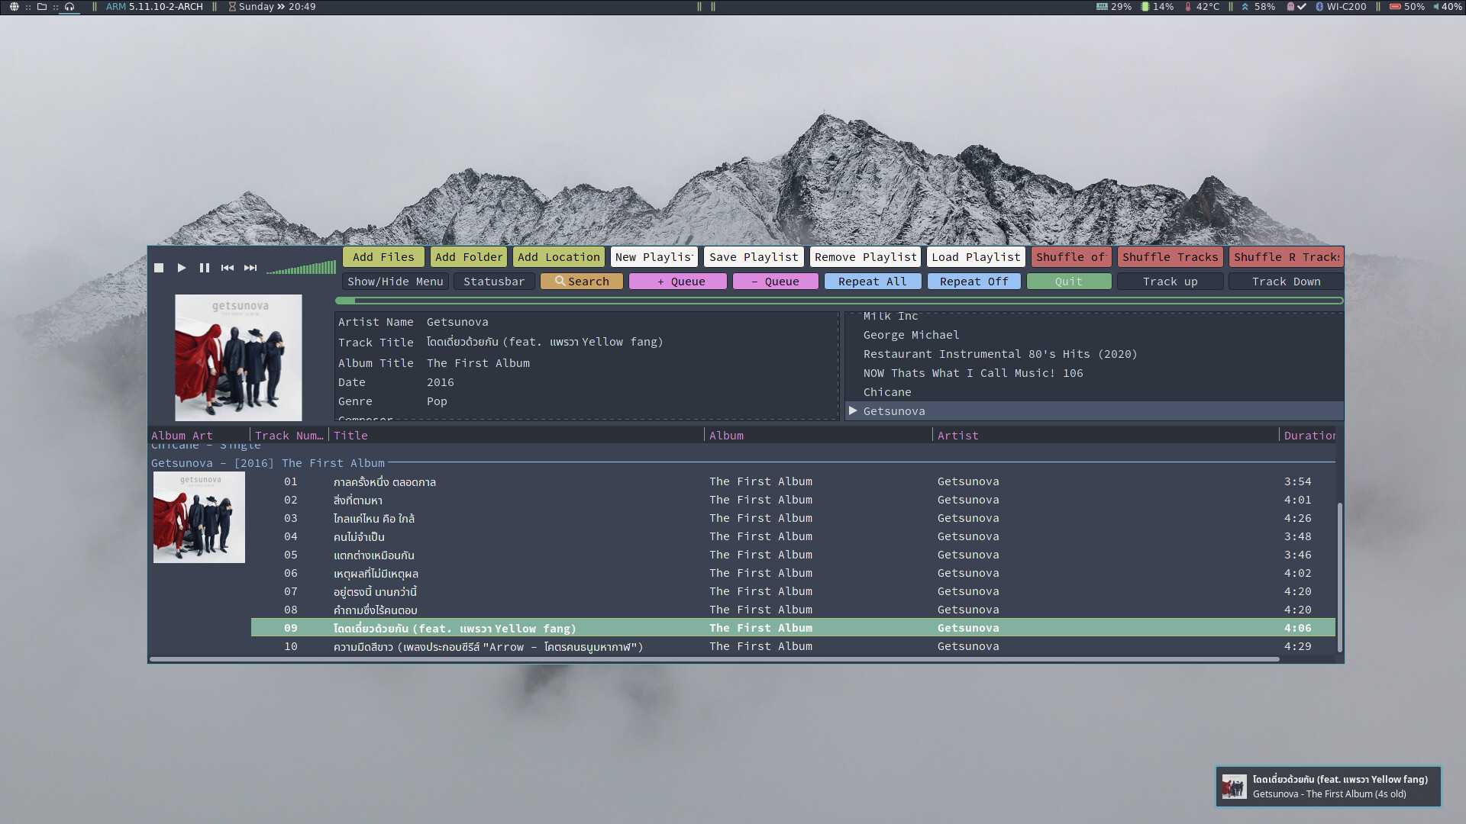Viewport: 1466px width, 824px height.
Task: Pause playback with the pause icon
Action: click(205, 268)
